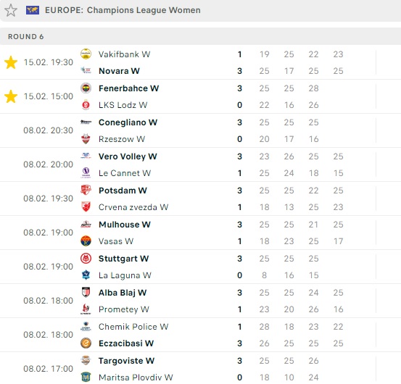Toggle favorite star for Champions League Women
Viewport: 401px width, 384px height.
pos(11,10)
